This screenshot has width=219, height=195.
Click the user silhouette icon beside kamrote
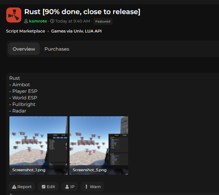coord(26,21)
